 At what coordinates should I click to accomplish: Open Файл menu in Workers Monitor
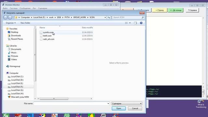(x=5, y=8)
